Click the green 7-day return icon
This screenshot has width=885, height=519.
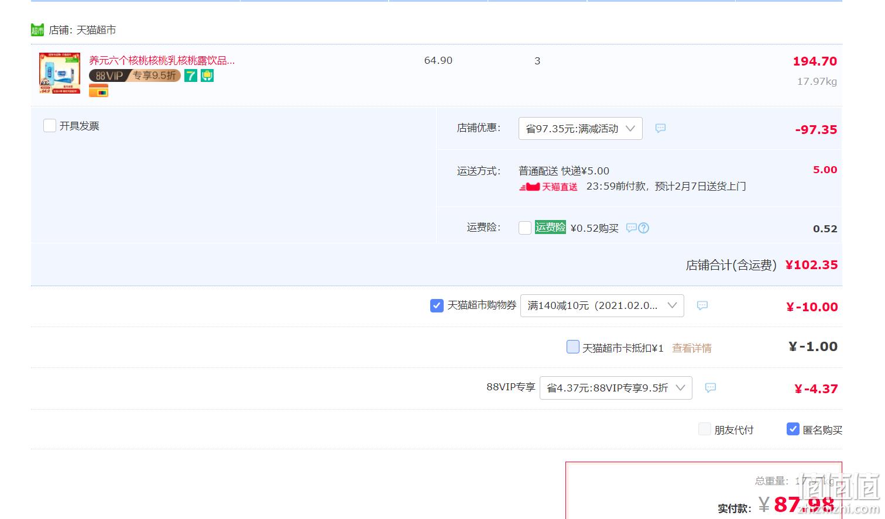(191, 75)
